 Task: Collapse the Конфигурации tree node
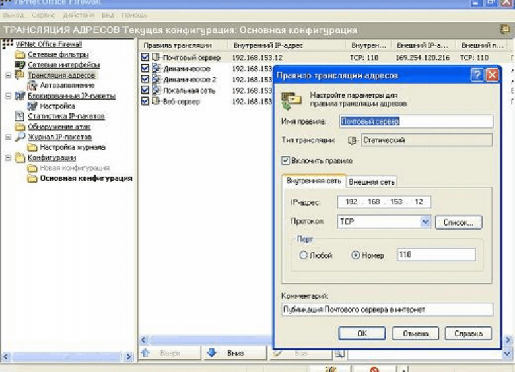pyautogui.click(x=8, y=158)
